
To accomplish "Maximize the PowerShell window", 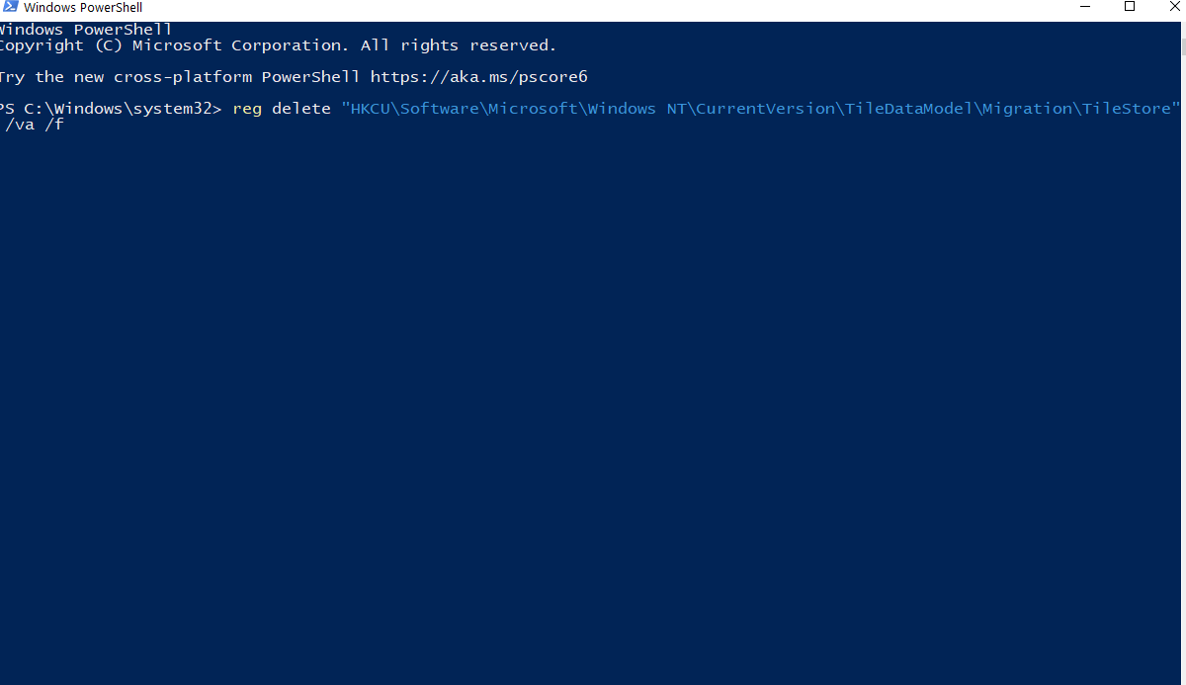I will point(1129,7).
